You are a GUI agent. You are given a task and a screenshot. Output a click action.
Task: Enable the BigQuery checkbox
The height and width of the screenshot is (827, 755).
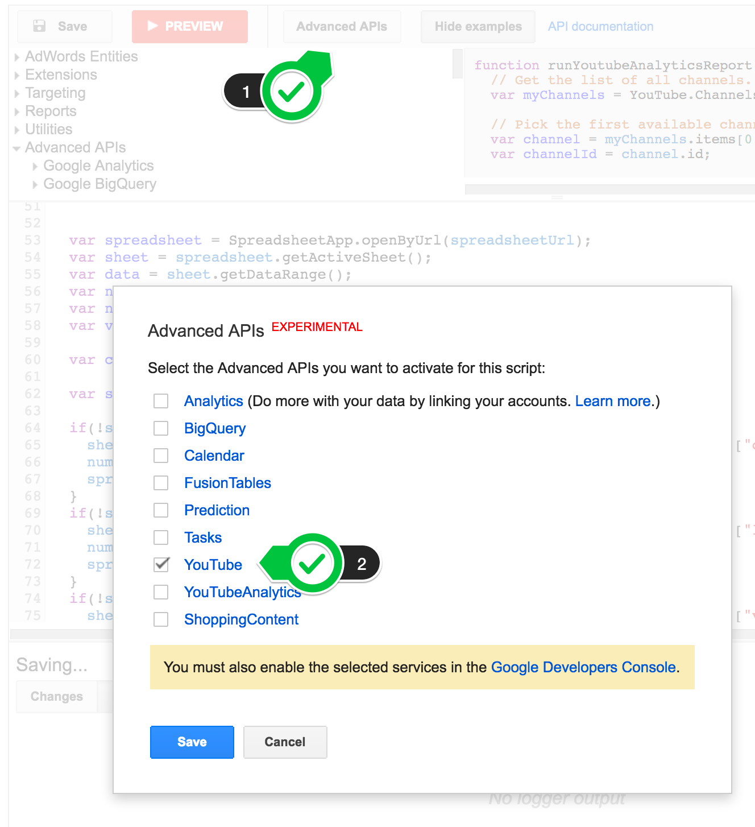click(161, 428)
